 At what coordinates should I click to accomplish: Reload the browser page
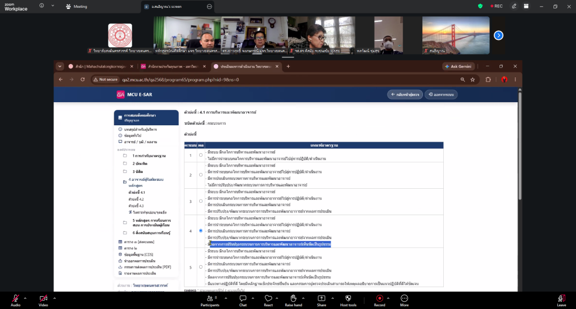click(83, 80)
